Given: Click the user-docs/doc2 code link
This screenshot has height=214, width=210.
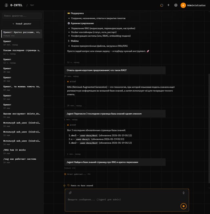Looking at the screenshot, I should pyautogui.click(x=89, y=143).
